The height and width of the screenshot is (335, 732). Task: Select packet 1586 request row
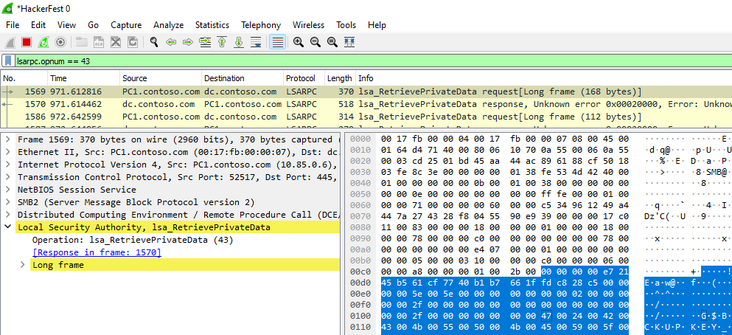click(x=366, y=116)
